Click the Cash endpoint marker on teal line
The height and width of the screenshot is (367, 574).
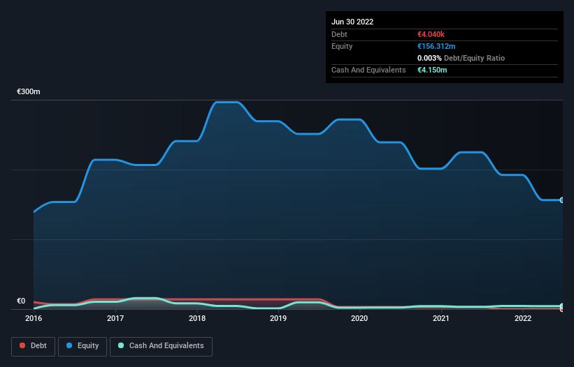(x=562, y=306)
